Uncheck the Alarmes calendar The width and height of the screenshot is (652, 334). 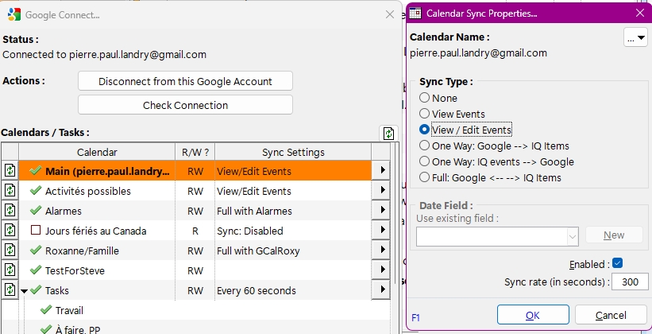pyautogui.click(x=36, y=210)
